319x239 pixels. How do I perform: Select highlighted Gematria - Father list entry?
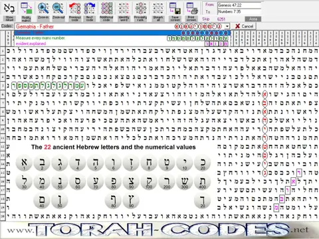[x=122, y=33]
